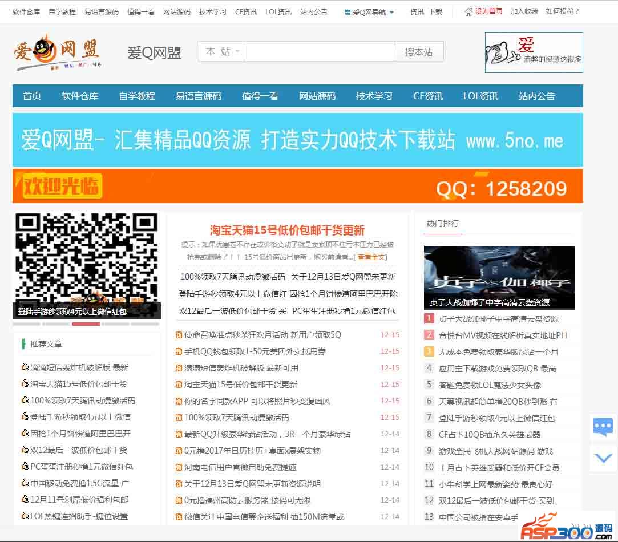The image size is (618, 542).
Task: Click 设为首页 link in top bar
Action: point(488,11)
